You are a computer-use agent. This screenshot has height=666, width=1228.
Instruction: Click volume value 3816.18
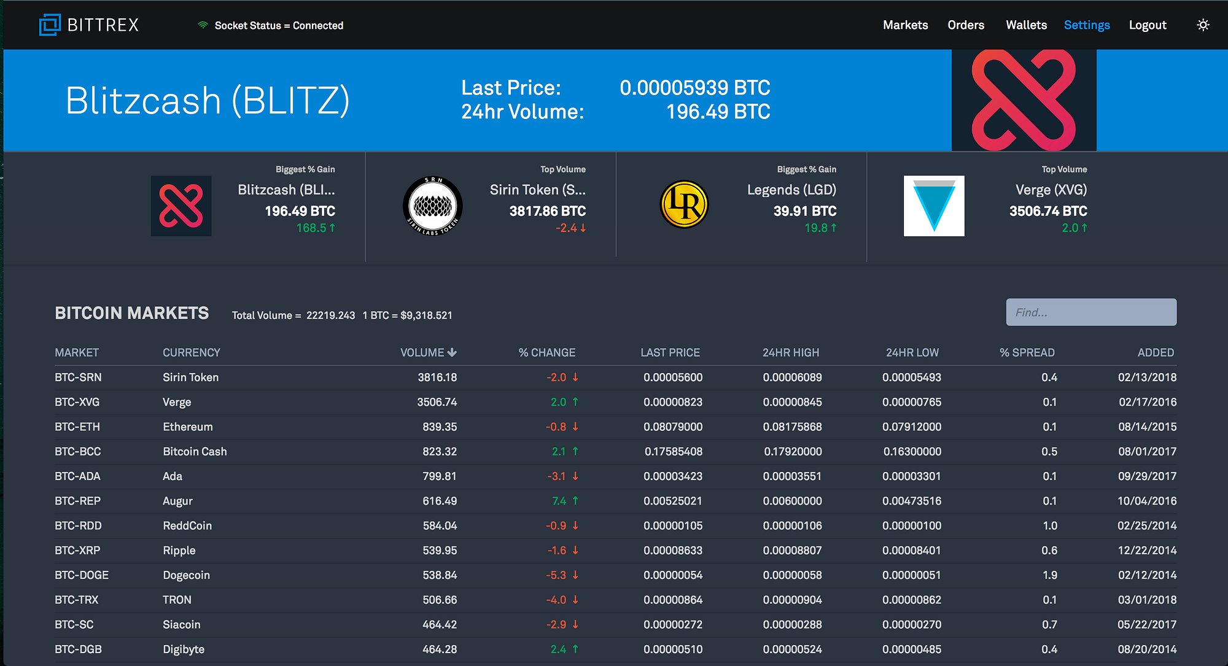point(437,378)
